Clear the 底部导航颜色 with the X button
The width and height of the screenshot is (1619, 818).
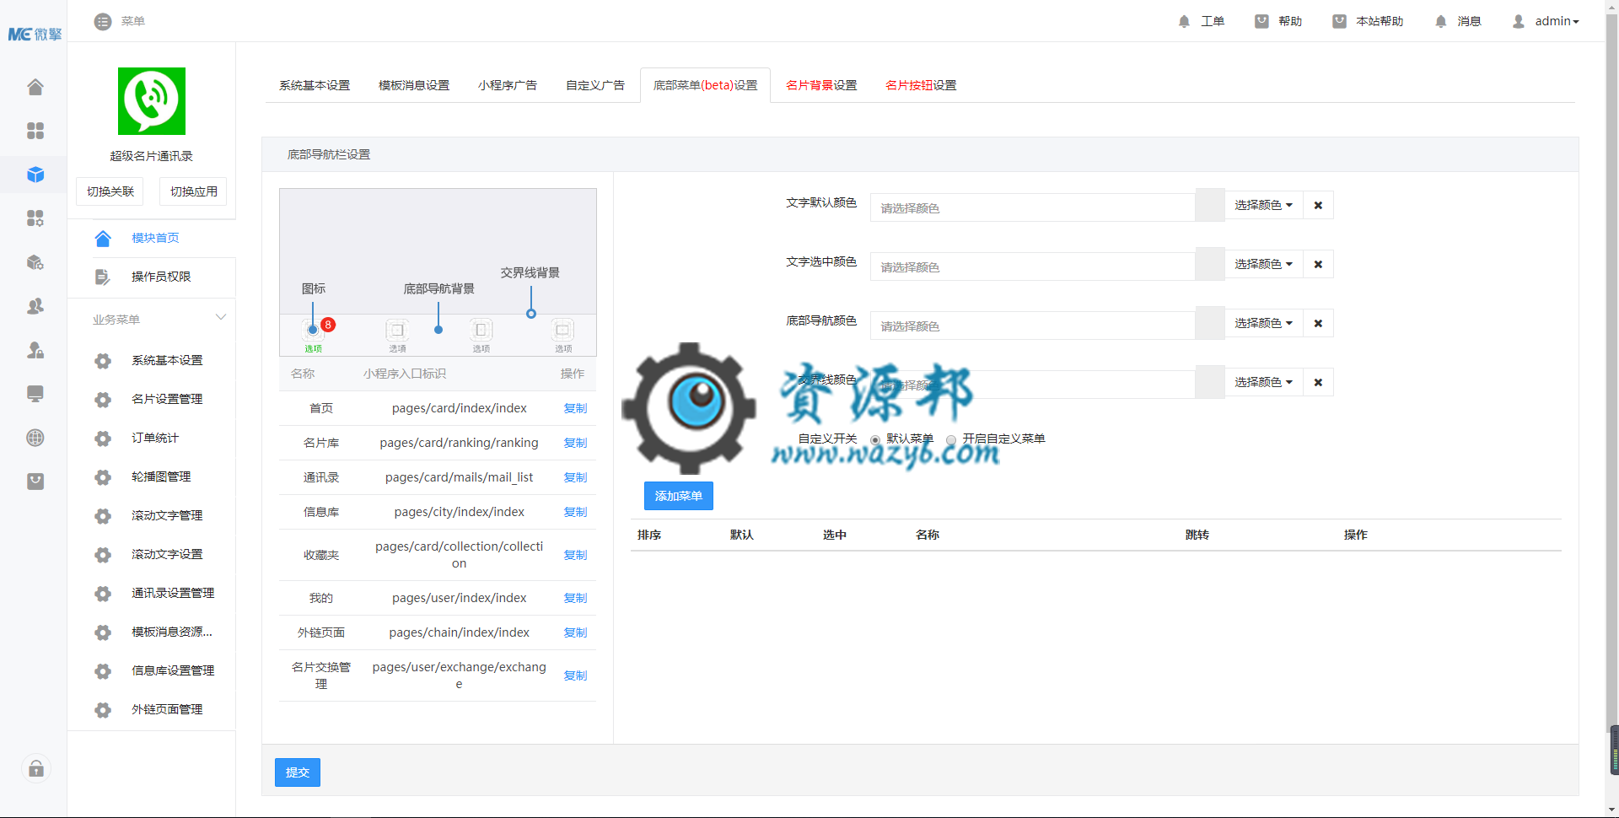click(x=1318, y=323)
